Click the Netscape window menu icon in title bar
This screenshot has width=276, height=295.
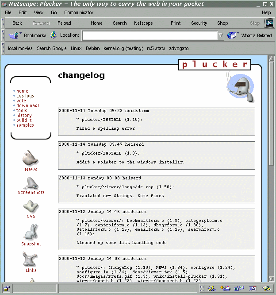point(4,4)
